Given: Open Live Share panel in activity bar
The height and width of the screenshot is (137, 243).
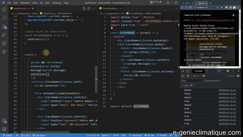Looking at the screenshot, I should pos(4,52).
